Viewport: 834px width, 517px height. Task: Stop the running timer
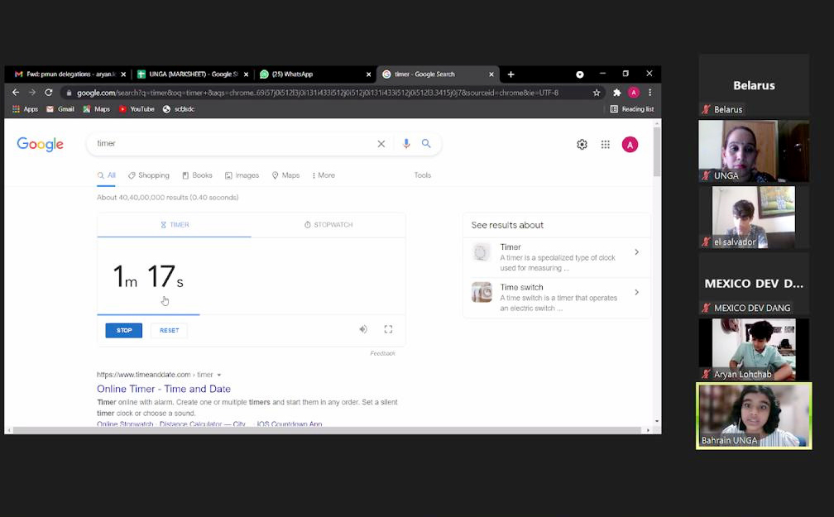coord(124,330)
